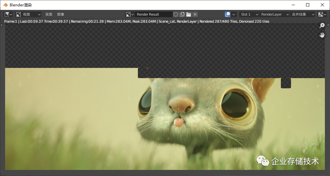Image resolution: width=330 pixels, height=176 pixels.
Task: Click the Mem:283.04M status text
Action: pos(119,21)
